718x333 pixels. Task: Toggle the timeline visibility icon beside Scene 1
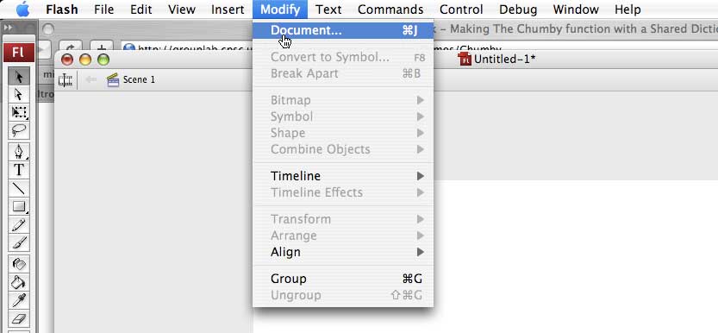coord(66,79)
